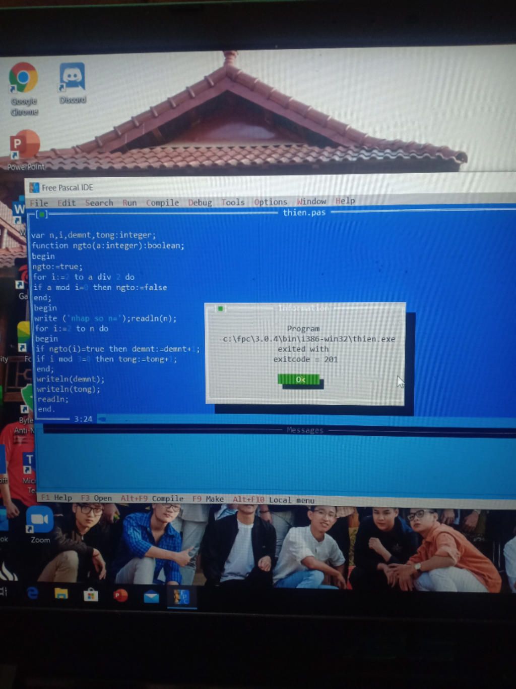Click the thien.pas window title
Screen dimensions: 516x689
304,213
